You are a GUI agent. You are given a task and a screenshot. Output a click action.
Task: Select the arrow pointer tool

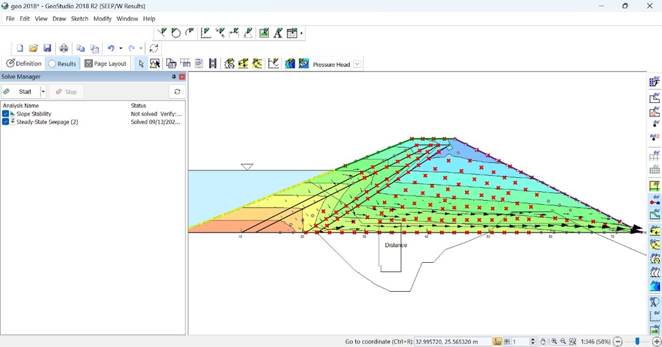pyautogui.click(x=141, y=63)
